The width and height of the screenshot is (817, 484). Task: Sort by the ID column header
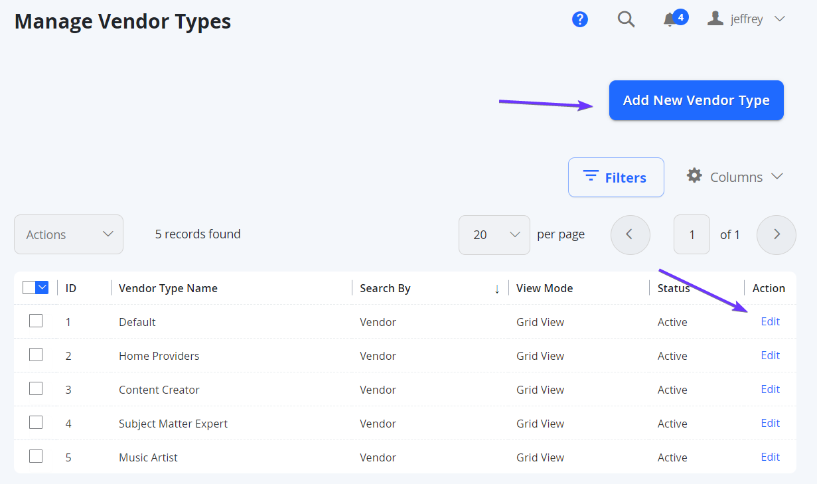click(x=71, y=288)
